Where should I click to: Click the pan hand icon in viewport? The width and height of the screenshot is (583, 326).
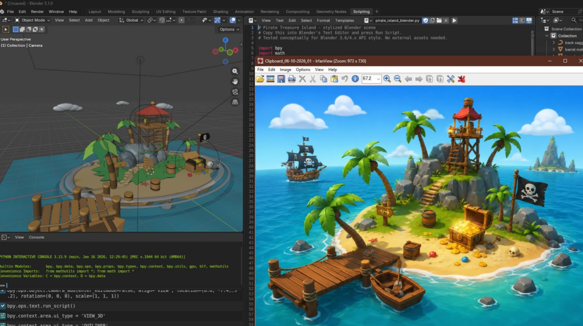click(235, 81)
